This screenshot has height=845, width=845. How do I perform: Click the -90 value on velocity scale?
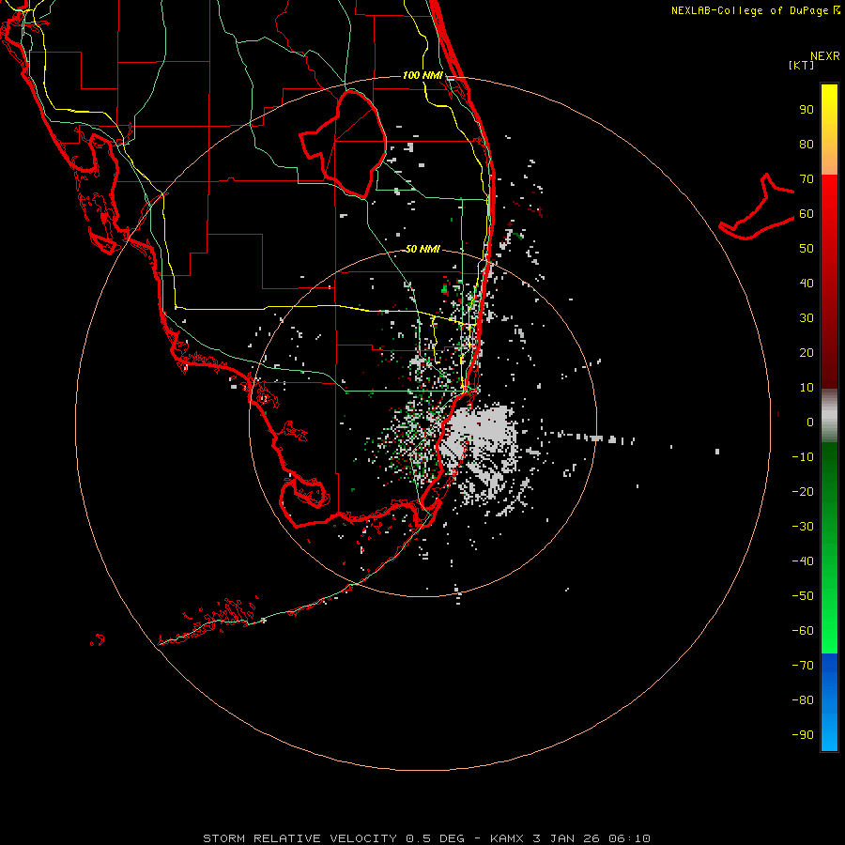803,735
